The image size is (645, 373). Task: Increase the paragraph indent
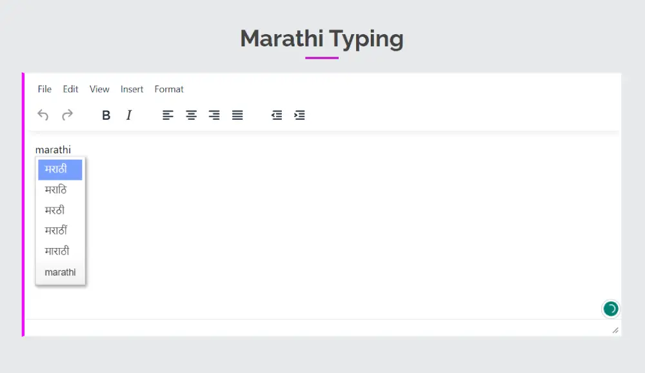(x=299, y=115)
